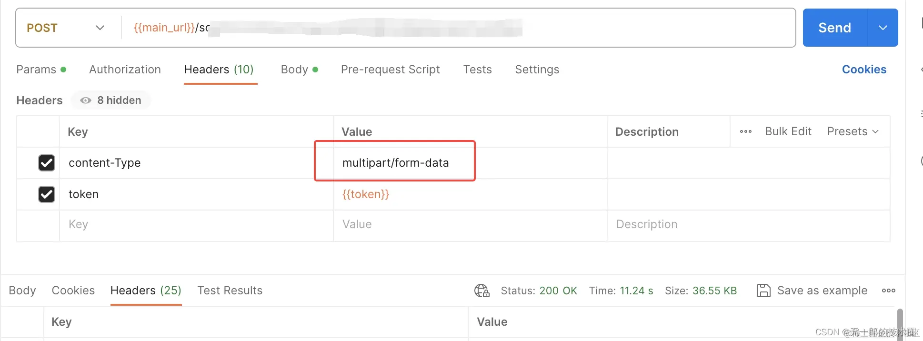The image size is (923, 341).
Task: Click the network globe lock icon
Action: [482, 291]
